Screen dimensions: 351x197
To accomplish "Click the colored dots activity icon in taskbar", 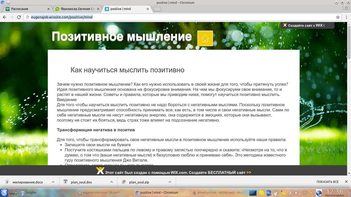I will 13,193.
